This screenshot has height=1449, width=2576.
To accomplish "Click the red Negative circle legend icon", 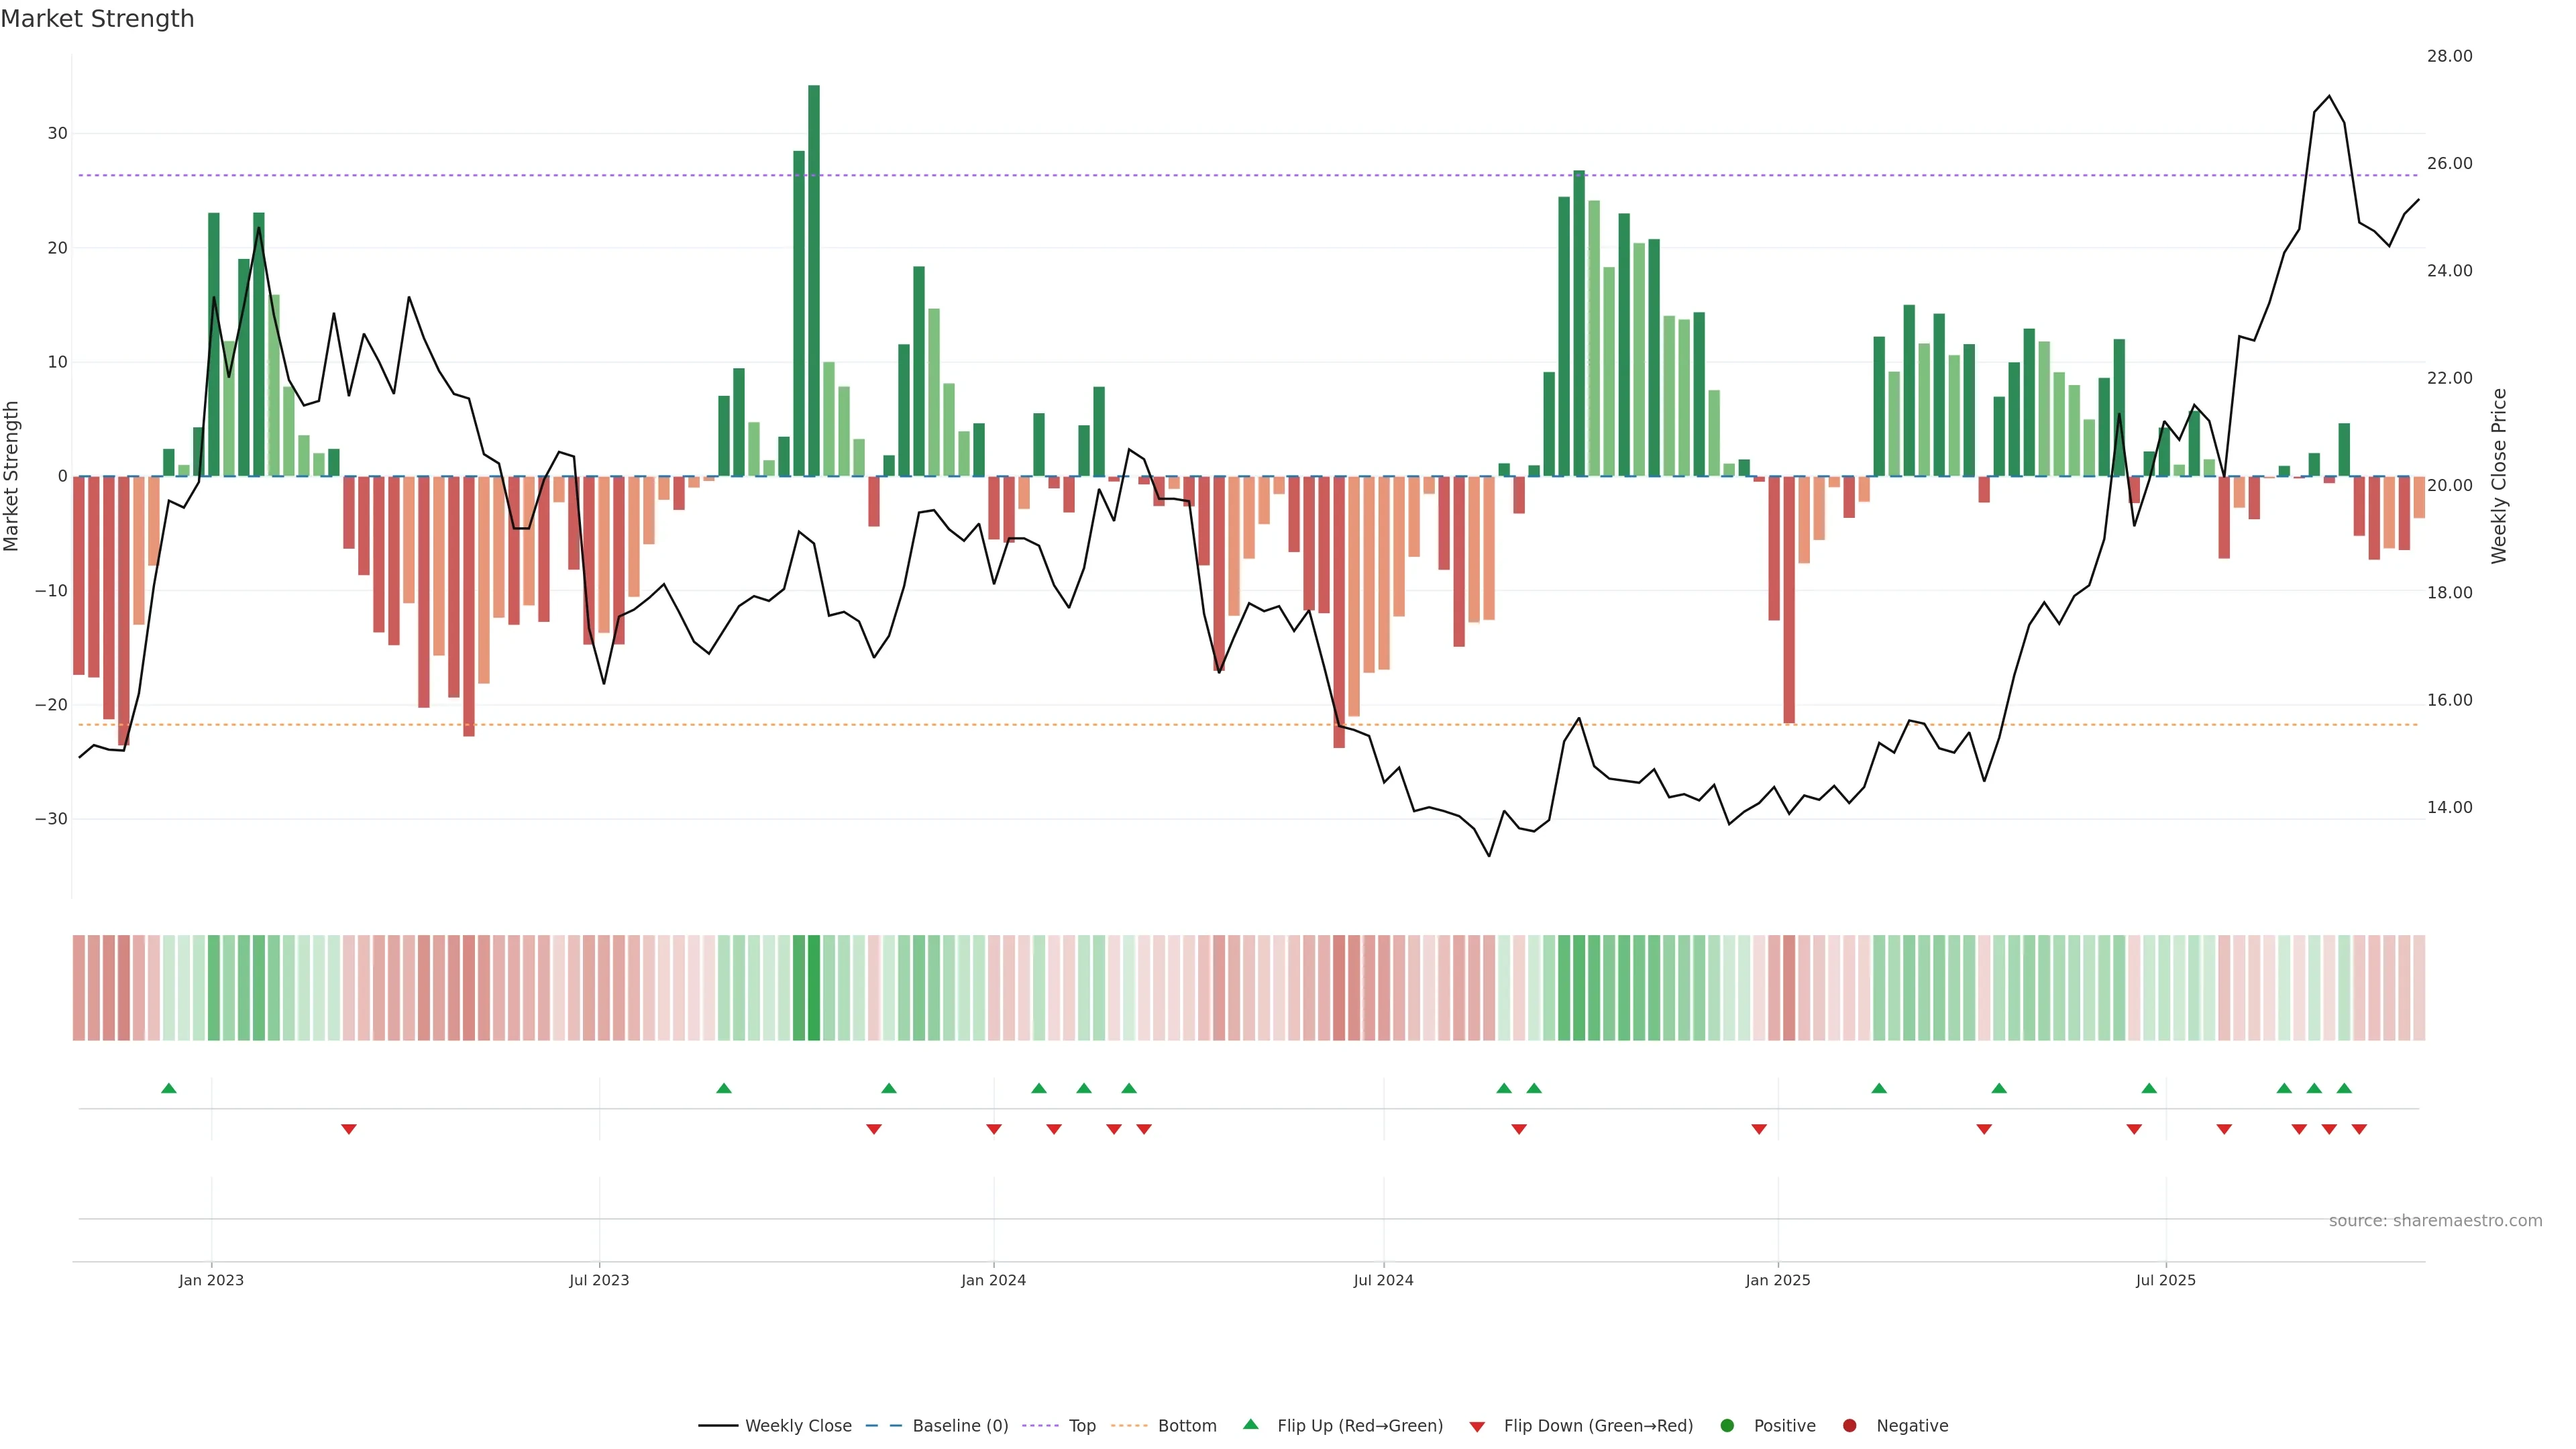I will (x=1849, y=1426).
